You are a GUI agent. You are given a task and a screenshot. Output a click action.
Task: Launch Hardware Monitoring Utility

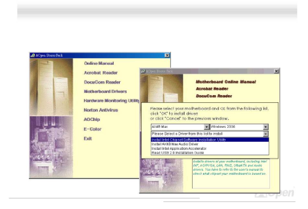pos(112,101)
